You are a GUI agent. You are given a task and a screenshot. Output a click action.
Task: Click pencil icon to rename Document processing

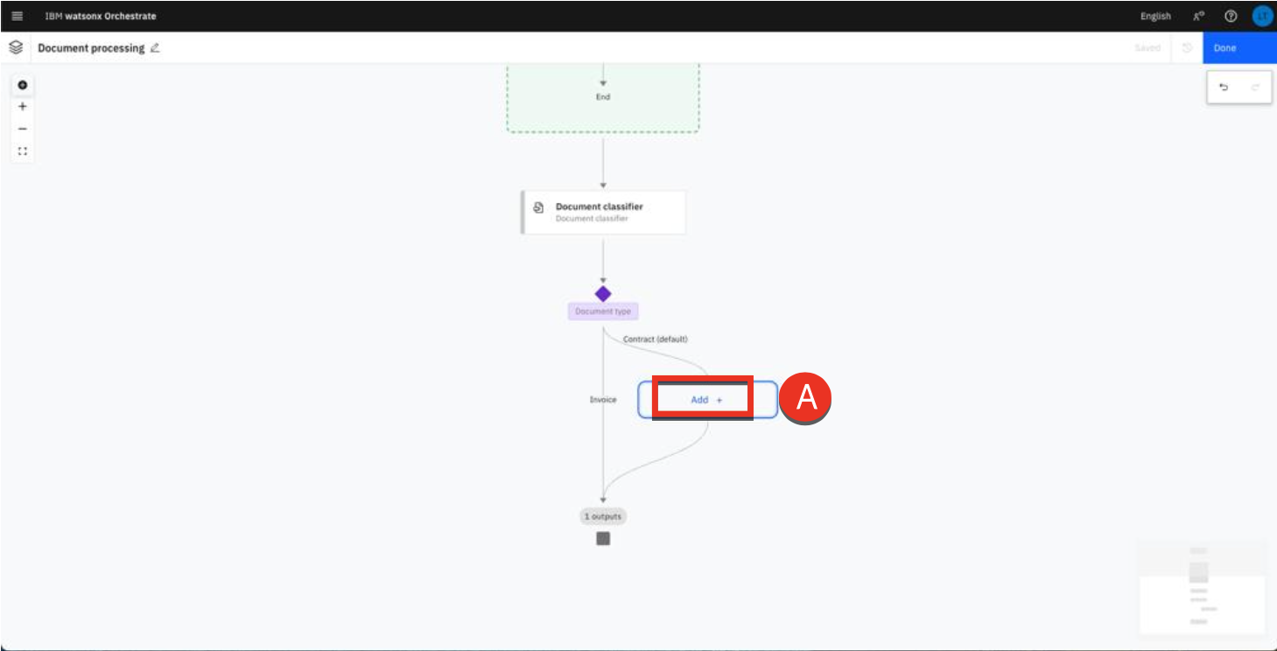coord(155,48)
